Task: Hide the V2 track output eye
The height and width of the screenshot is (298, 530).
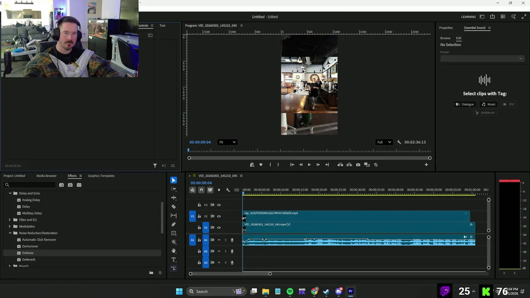Action: point(219,216)
